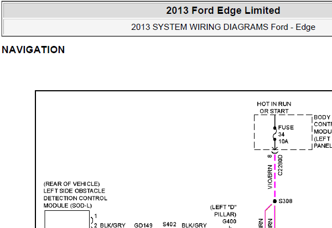Viewport: 332px width, 228px height.
Task: Click the Body Control Module label
Action: coord(323,132)
